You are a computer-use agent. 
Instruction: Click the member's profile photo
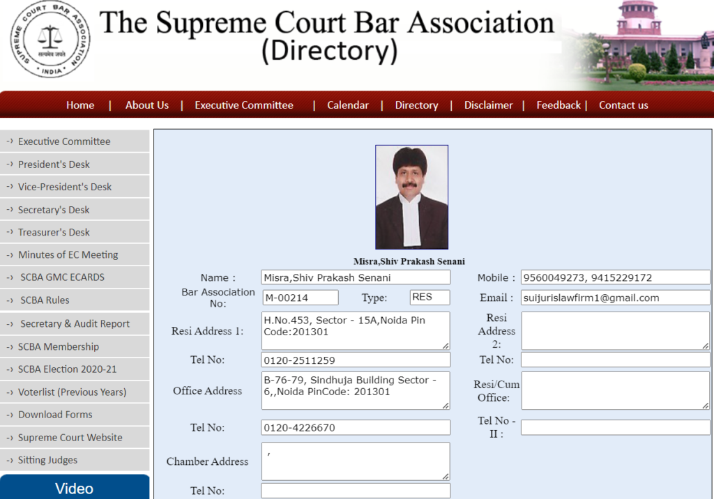pos(411,197)
